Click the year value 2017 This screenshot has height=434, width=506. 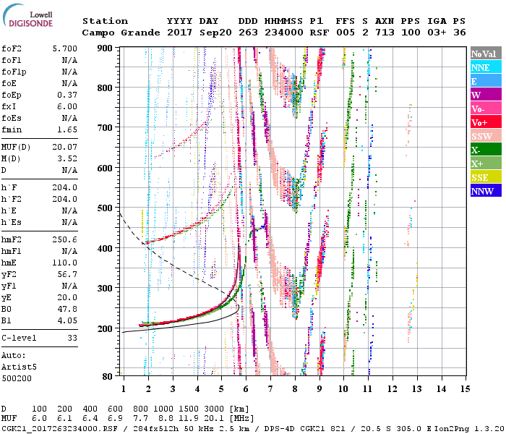click(180, 33)
